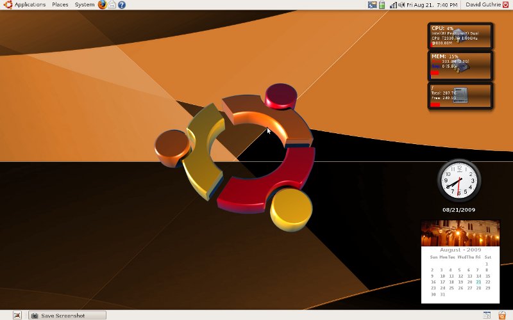This screenshot has height=320, width=513.
Task: Select day 21 in August 2009 calendar
Action: click(478, 282)
